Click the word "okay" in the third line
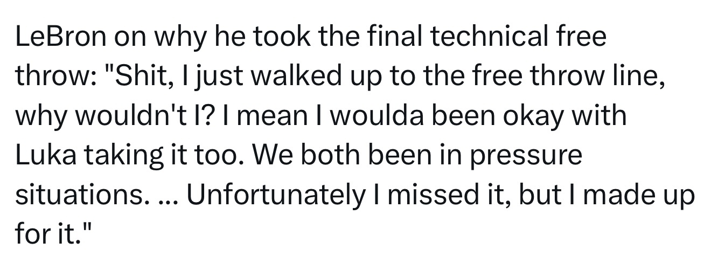This screenshot has height=270, width=711. click(x=546, y=117)
